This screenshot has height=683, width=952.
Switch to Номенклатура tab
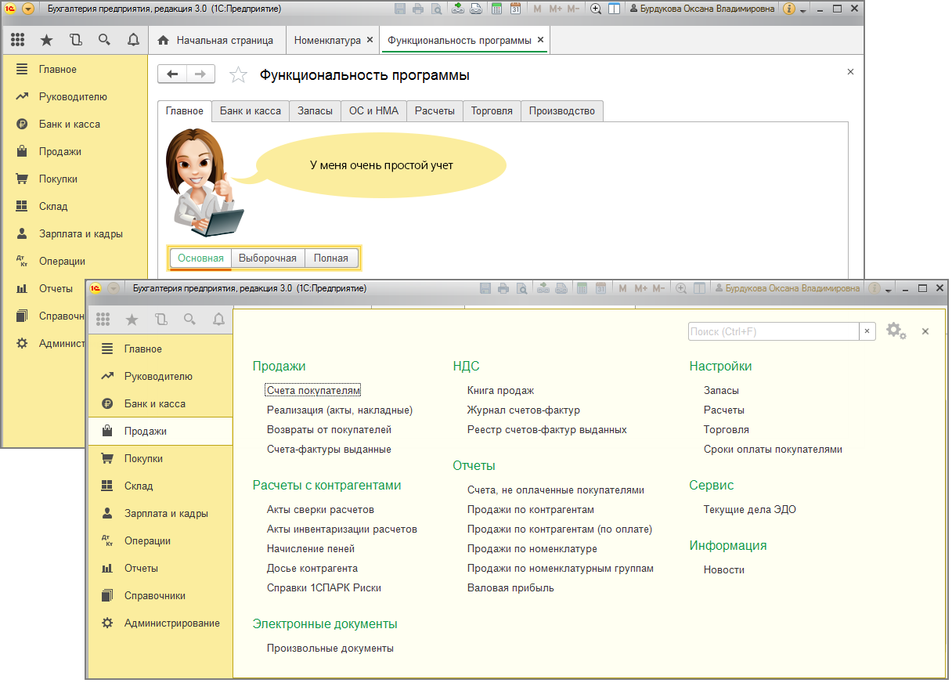point(328,40)
